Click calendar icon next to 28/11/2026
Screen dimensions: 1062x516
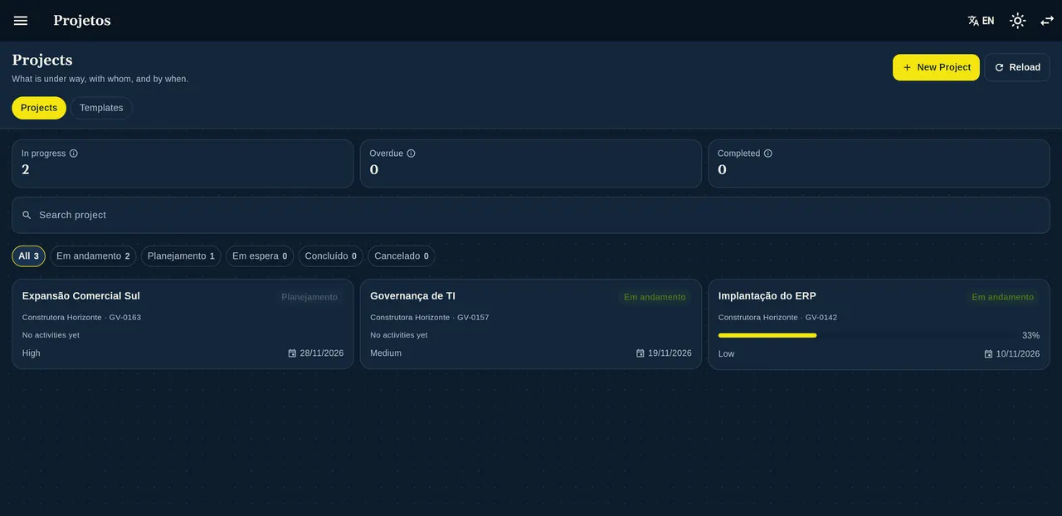[292, 353]
